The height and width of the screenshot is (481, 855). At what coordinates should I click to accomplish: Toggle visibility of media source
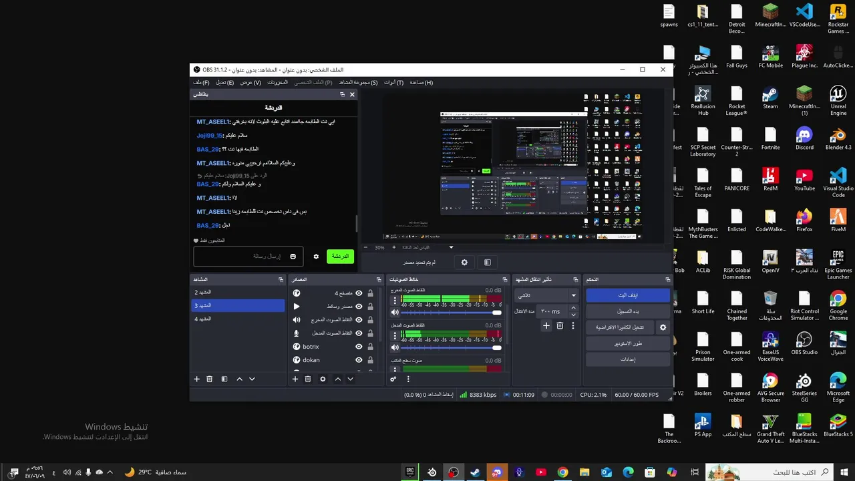[x=359, y=307]
